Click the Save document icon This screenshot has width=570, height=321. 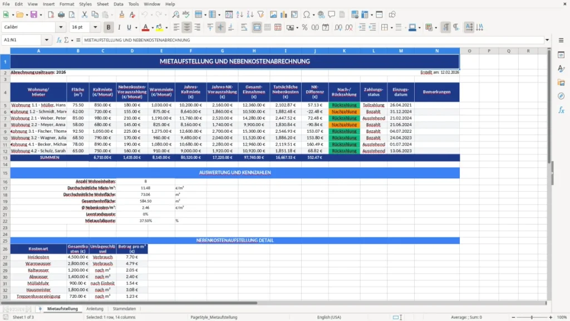tap(34, 14)
